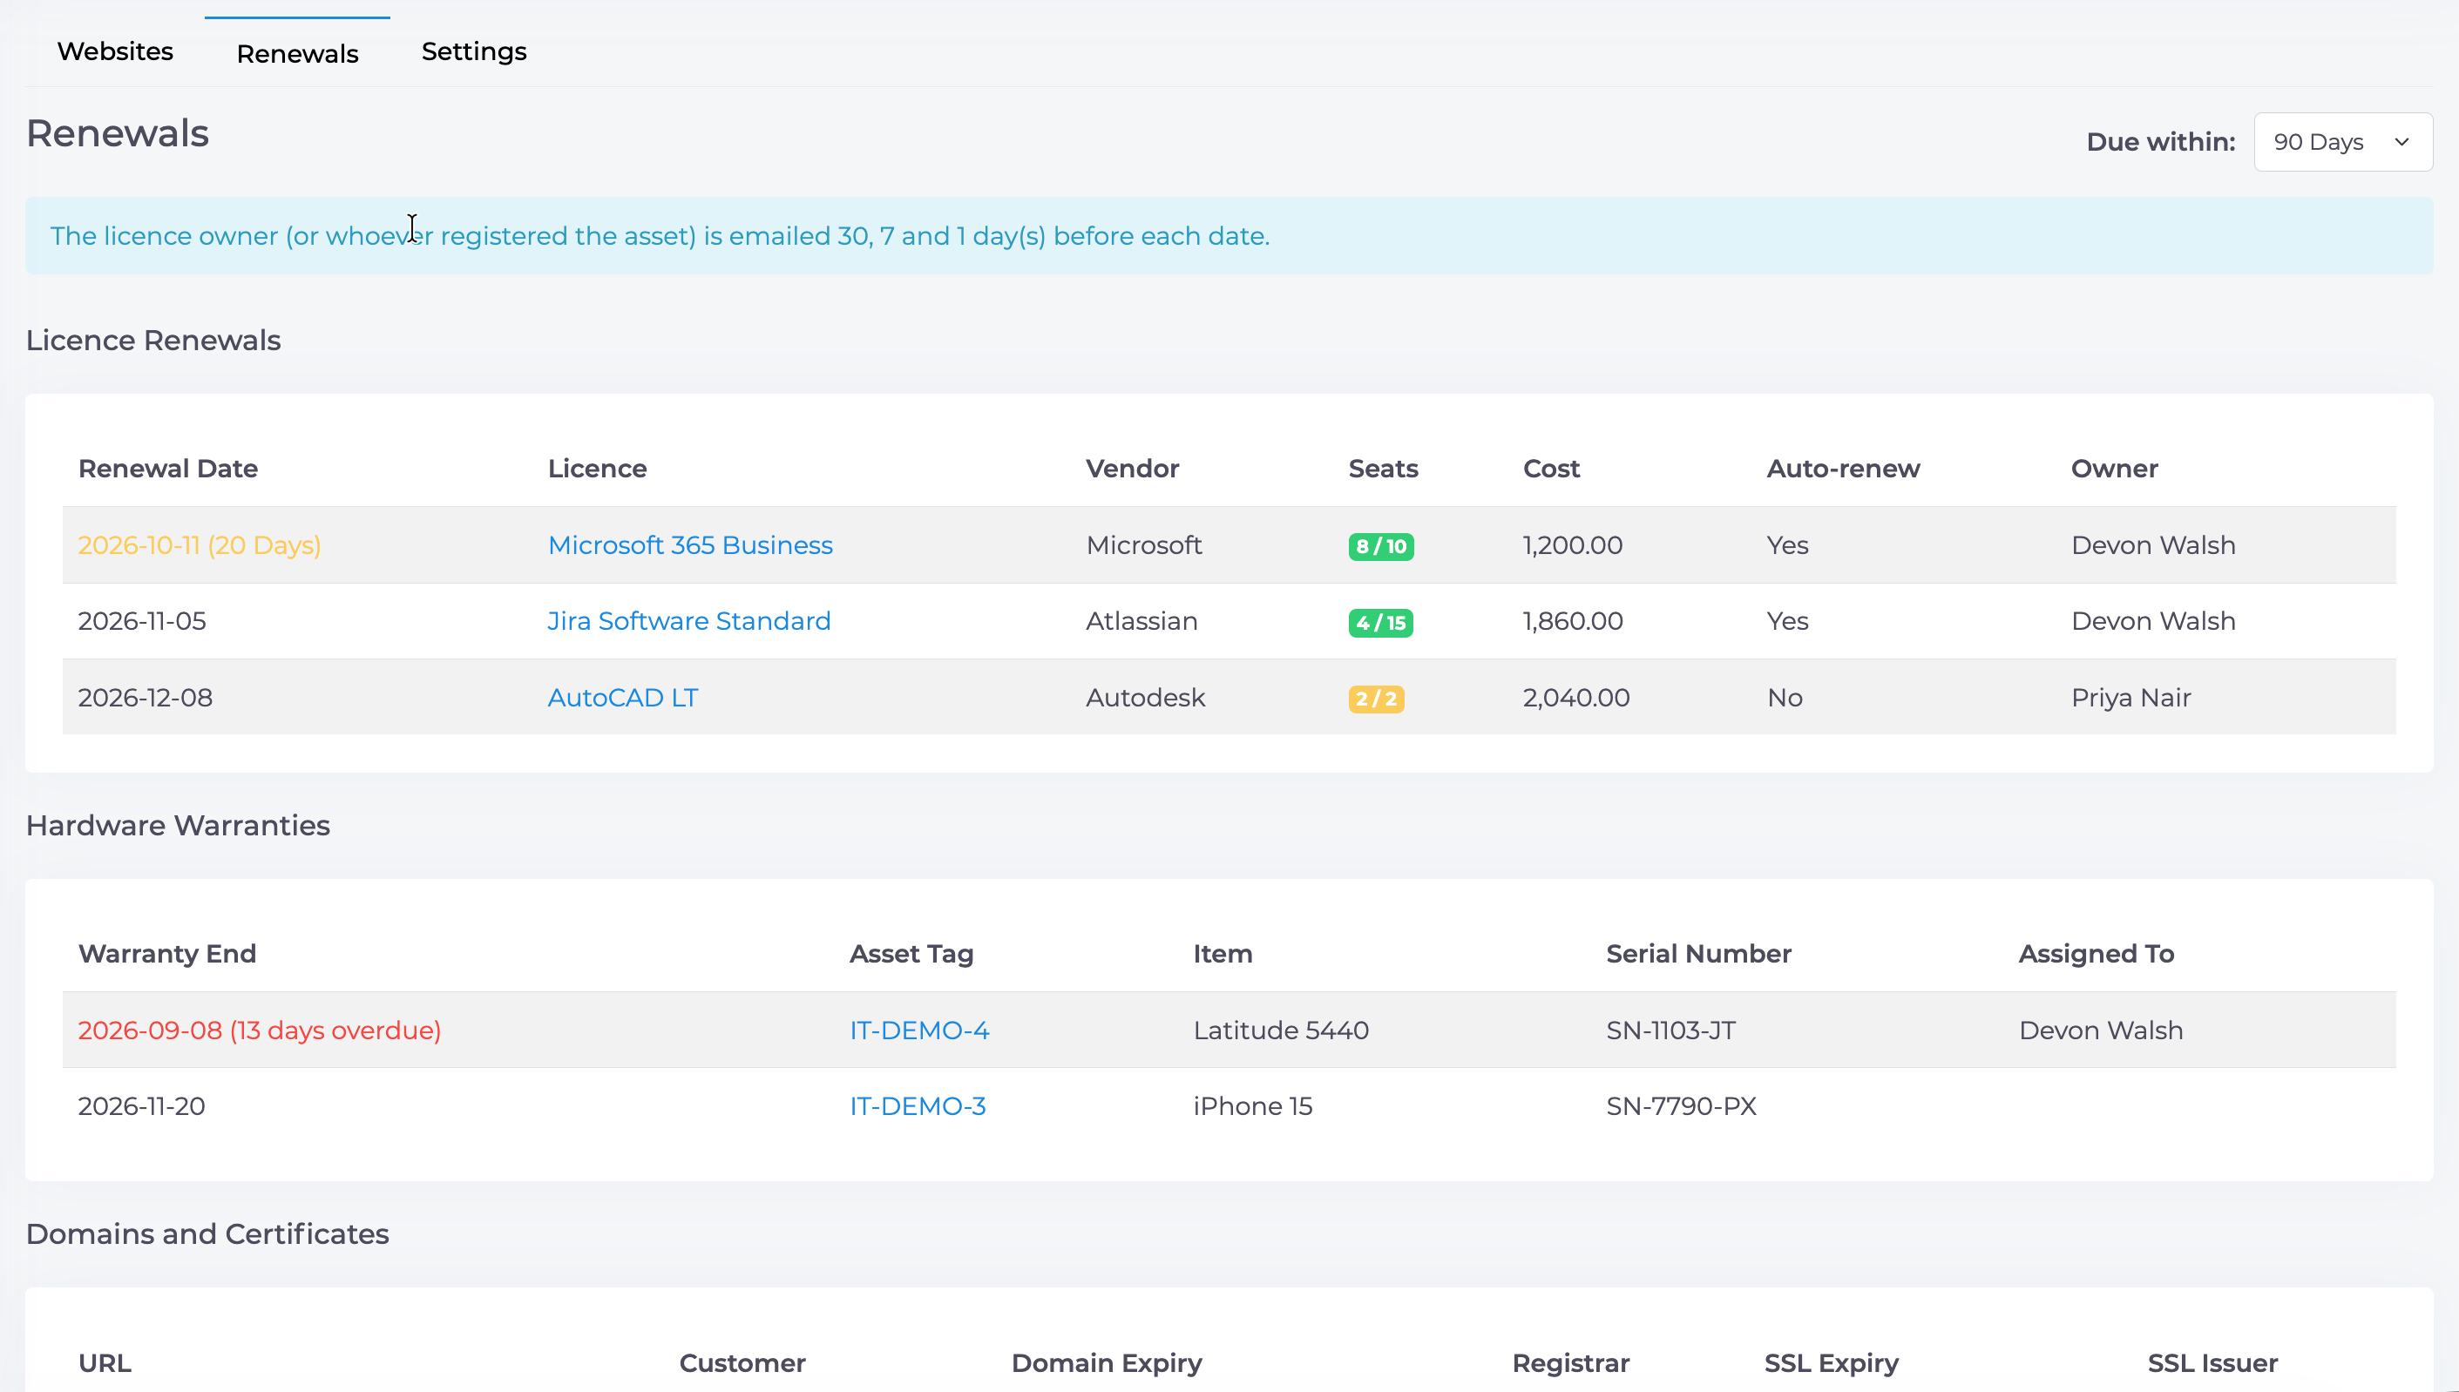Click the Autodesk vendor cell
Viewport: 2459px width, 1392px height.
point(1145,698)
